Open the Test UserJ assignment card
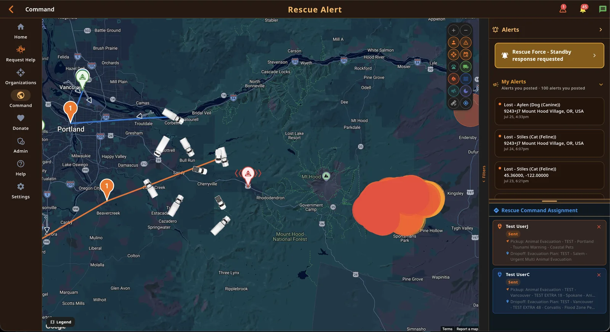610x332 pixels. click(549, 243)
